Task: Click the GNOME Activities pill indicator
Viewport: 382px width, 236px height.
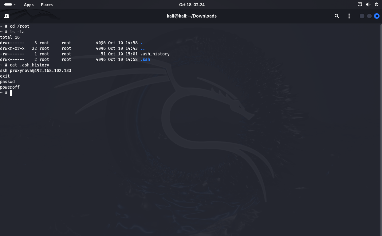Action: coord(10,5)
